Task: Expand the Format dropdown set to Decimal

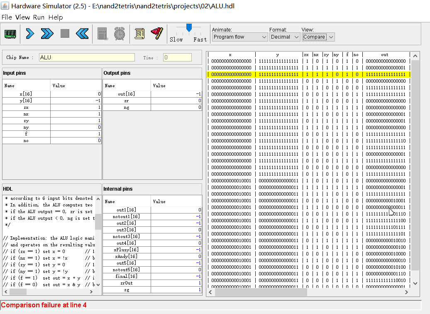Action: click(x=284, y=37)
